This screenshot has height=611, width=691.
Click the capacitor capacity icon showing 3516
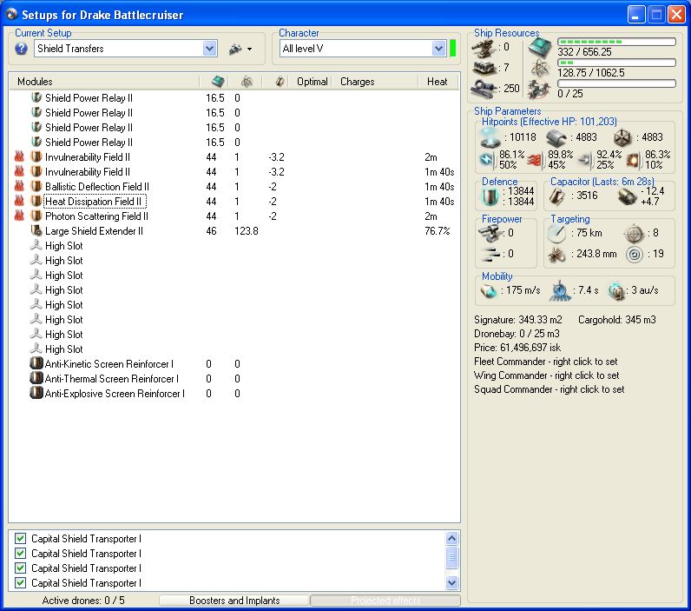tap(557, 196)
